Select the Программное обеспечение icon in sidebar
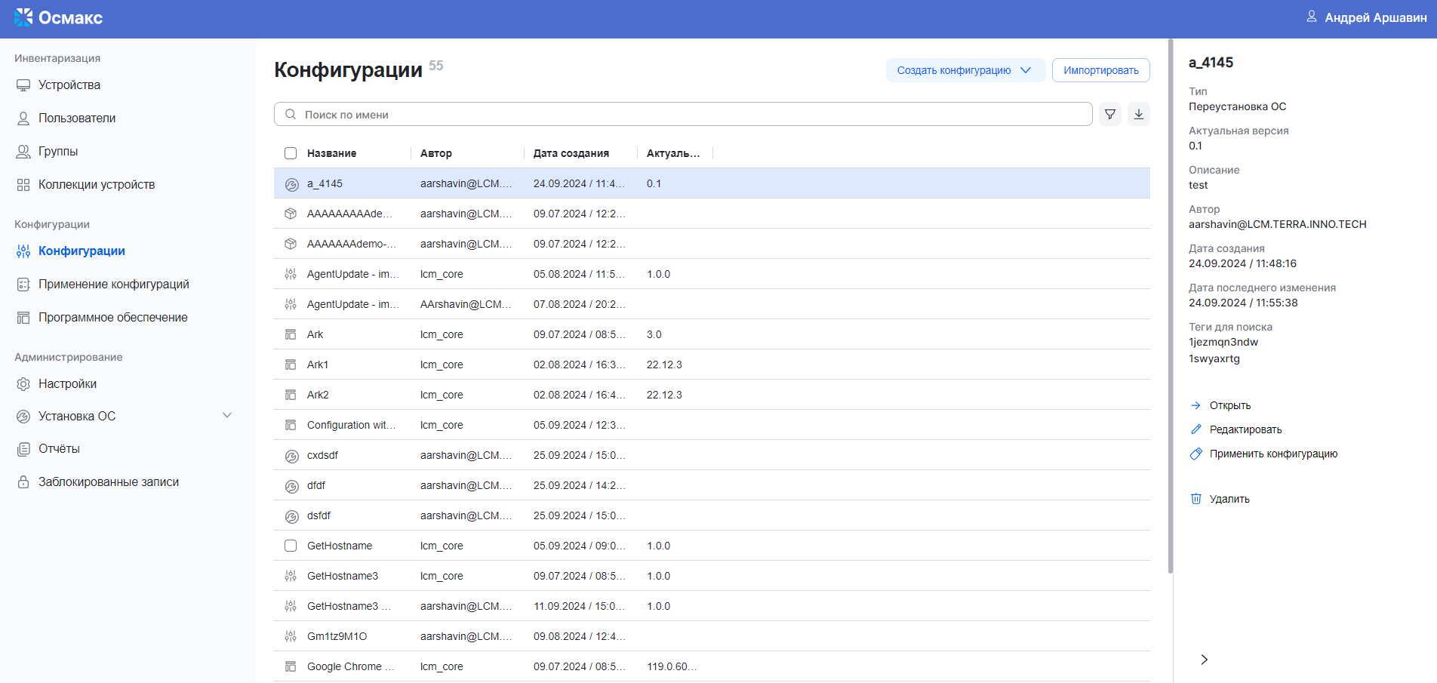The height and width of the screenshot is (683, 1437). [x=23, y=317]
